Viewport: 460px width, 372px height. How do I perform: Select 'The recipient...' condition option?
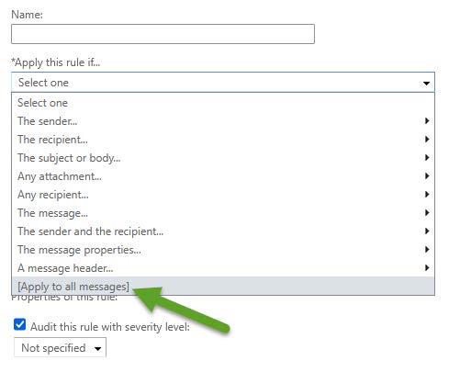(x=223, y=140)
